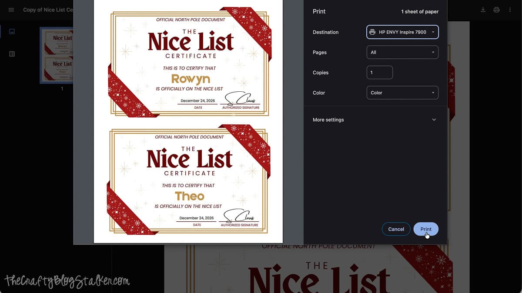
Task: Open the three-dot more actions menu
Action: click(510, 10)
